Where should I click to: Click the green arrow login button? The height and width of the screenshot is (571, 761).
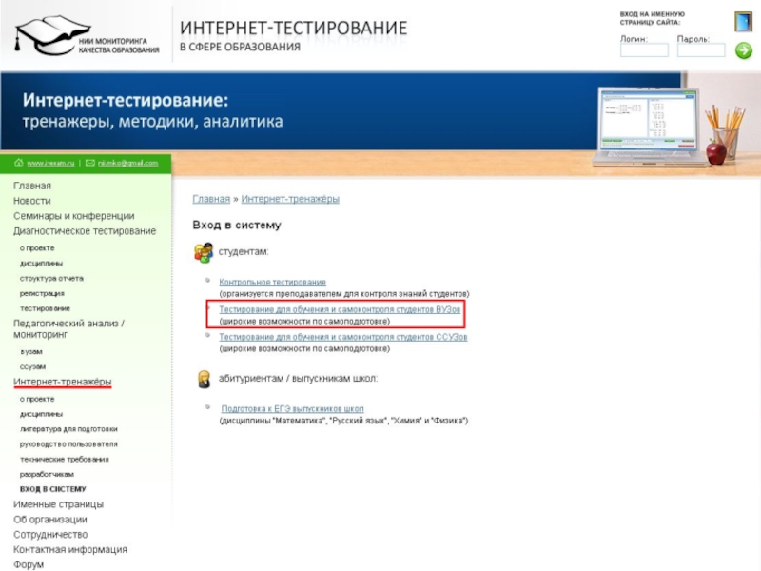tap(744, 50)
